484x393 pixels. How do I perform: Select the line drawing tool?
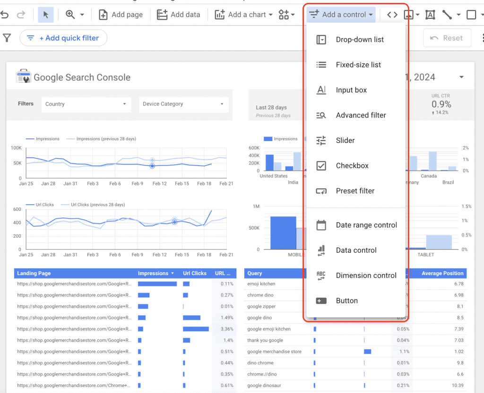[x=447, y=15]
